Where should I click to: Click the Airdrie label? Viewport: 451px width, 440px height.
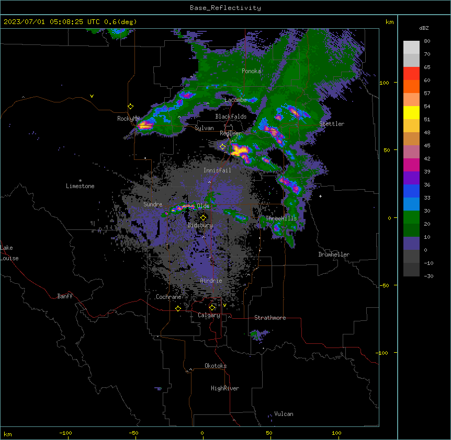[211, 281]
